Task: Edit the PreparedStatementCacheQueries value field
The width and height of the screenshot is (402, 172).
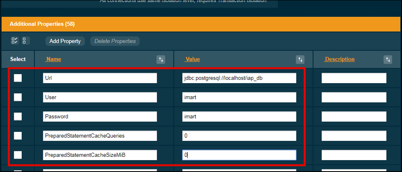Action: pyautogui.click(x=239, y=136)
